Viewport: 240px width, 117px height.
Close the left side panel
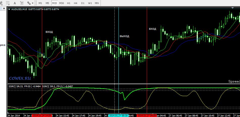[4, 9]
